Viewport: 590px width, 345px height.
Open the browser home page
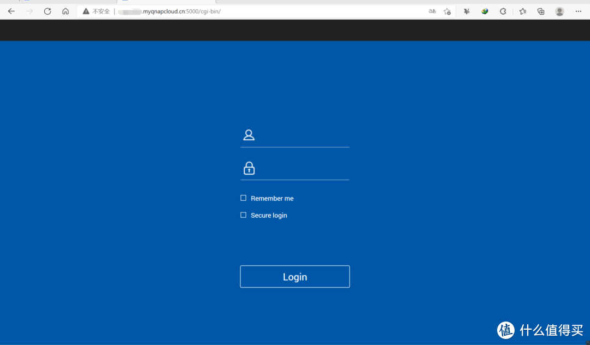click(66, 11)
